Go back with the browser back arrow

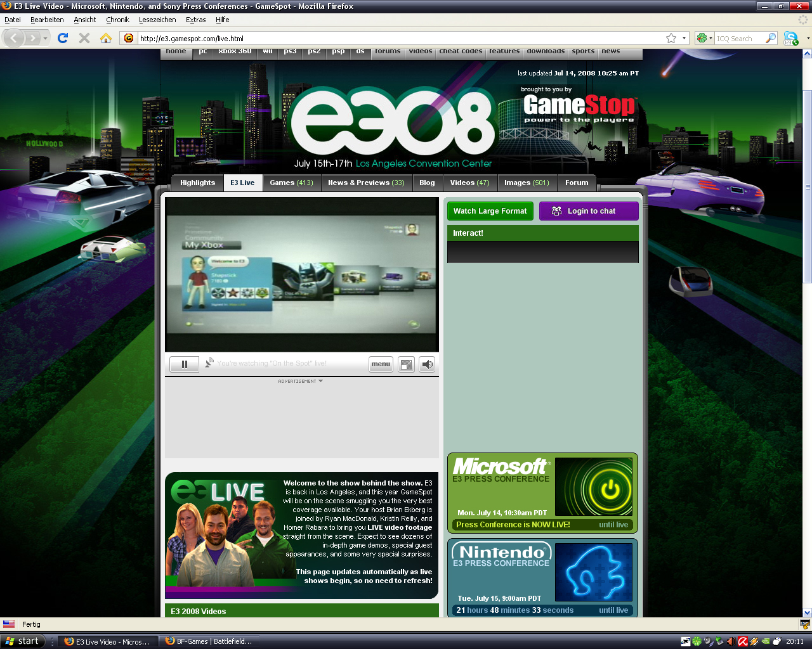click(14, 38)
